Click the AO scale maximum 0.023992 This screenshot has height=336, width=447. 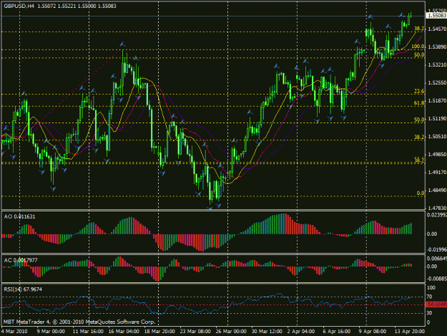pyautogui.click(x=437, y=215)
